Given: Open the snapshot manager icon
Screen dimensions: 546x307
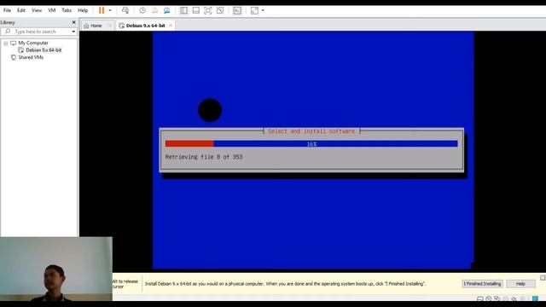Looking at the screenshot, I should point(167,10).
